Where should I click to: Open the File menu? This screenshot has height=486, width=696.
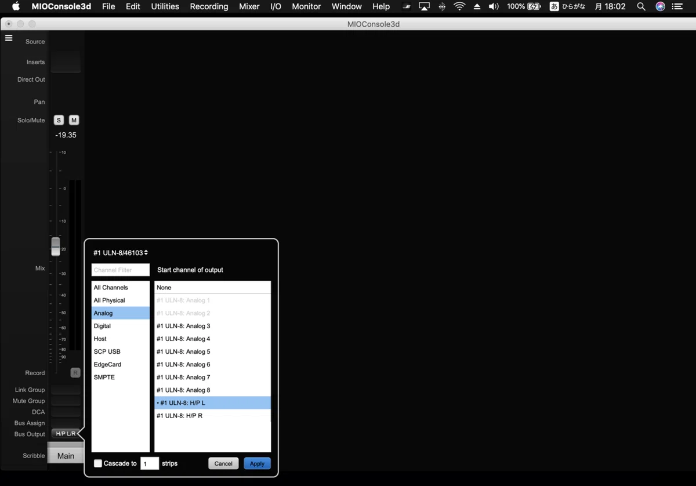pyautogui.click(x=108, y=6)
